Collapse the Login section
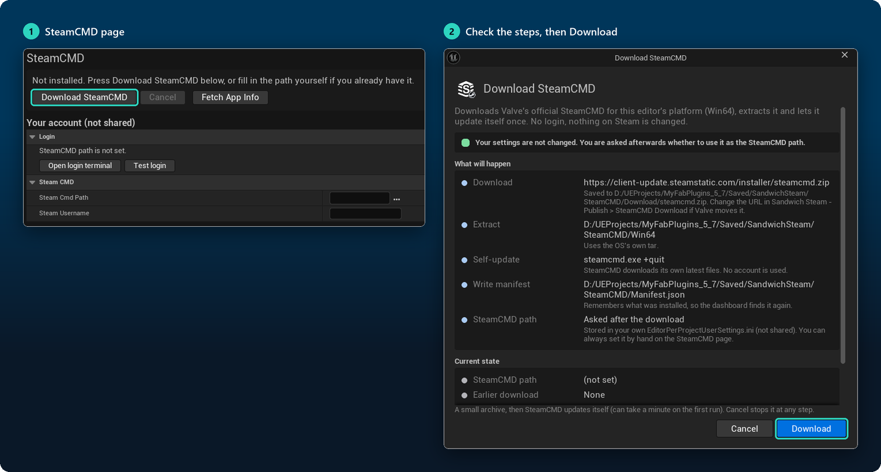Screen dimensions: 881x472 (32, 137)
